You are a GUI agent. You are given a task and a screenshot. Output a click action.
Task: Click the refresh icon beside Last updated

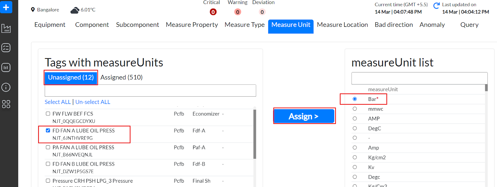436,6
